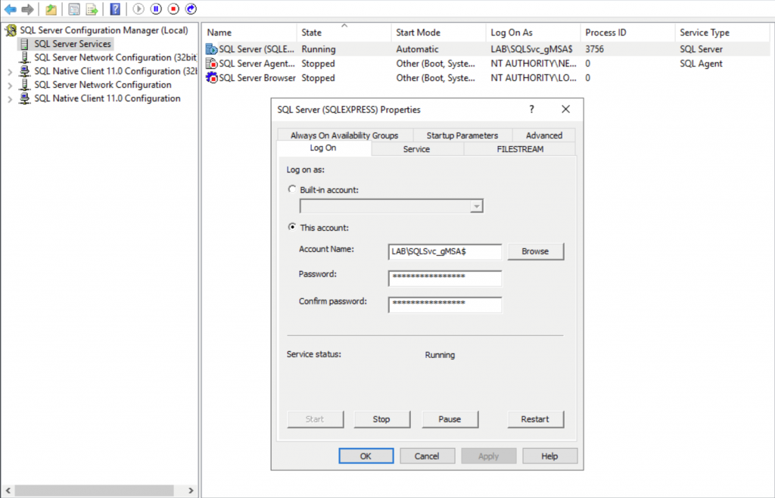Open the Built-in account dropdown list

pos(476,206)
